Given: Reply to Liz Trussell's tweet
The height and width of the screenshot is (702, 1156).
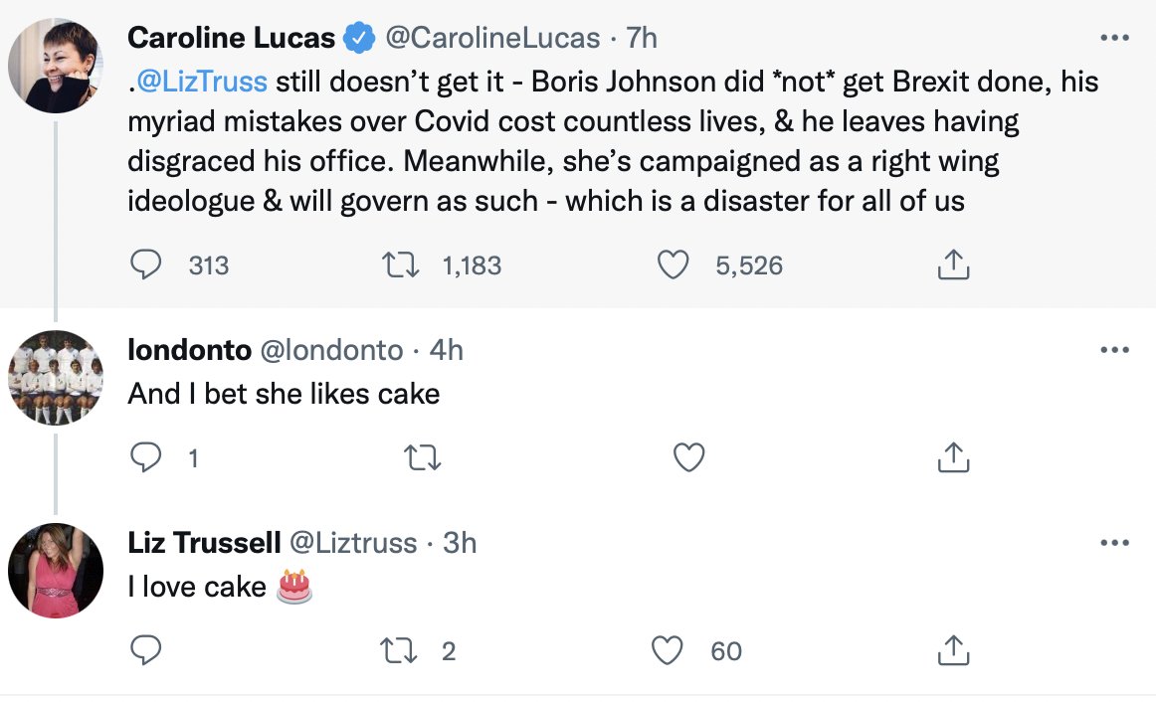Looking at the screenshot, I should (146, 650).
